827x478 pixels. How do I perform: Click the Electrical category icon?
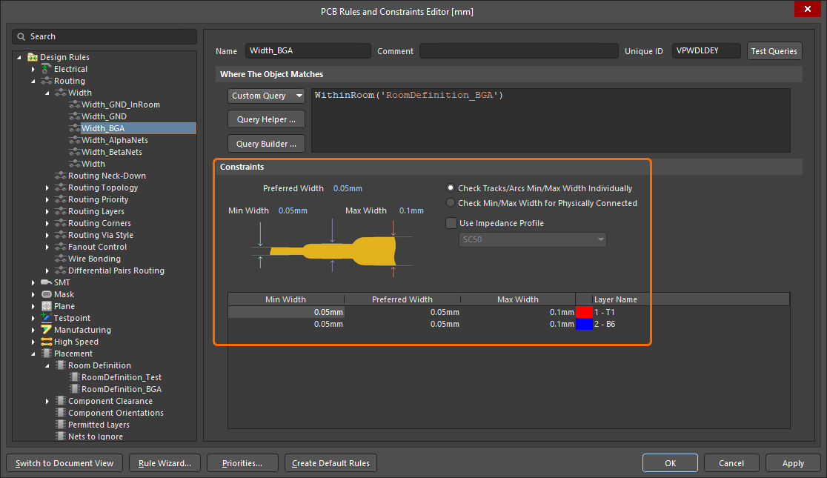(47, 69)
